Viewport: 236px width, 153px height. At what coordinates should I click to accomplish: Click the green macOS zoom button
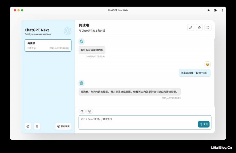pos(22,10)
